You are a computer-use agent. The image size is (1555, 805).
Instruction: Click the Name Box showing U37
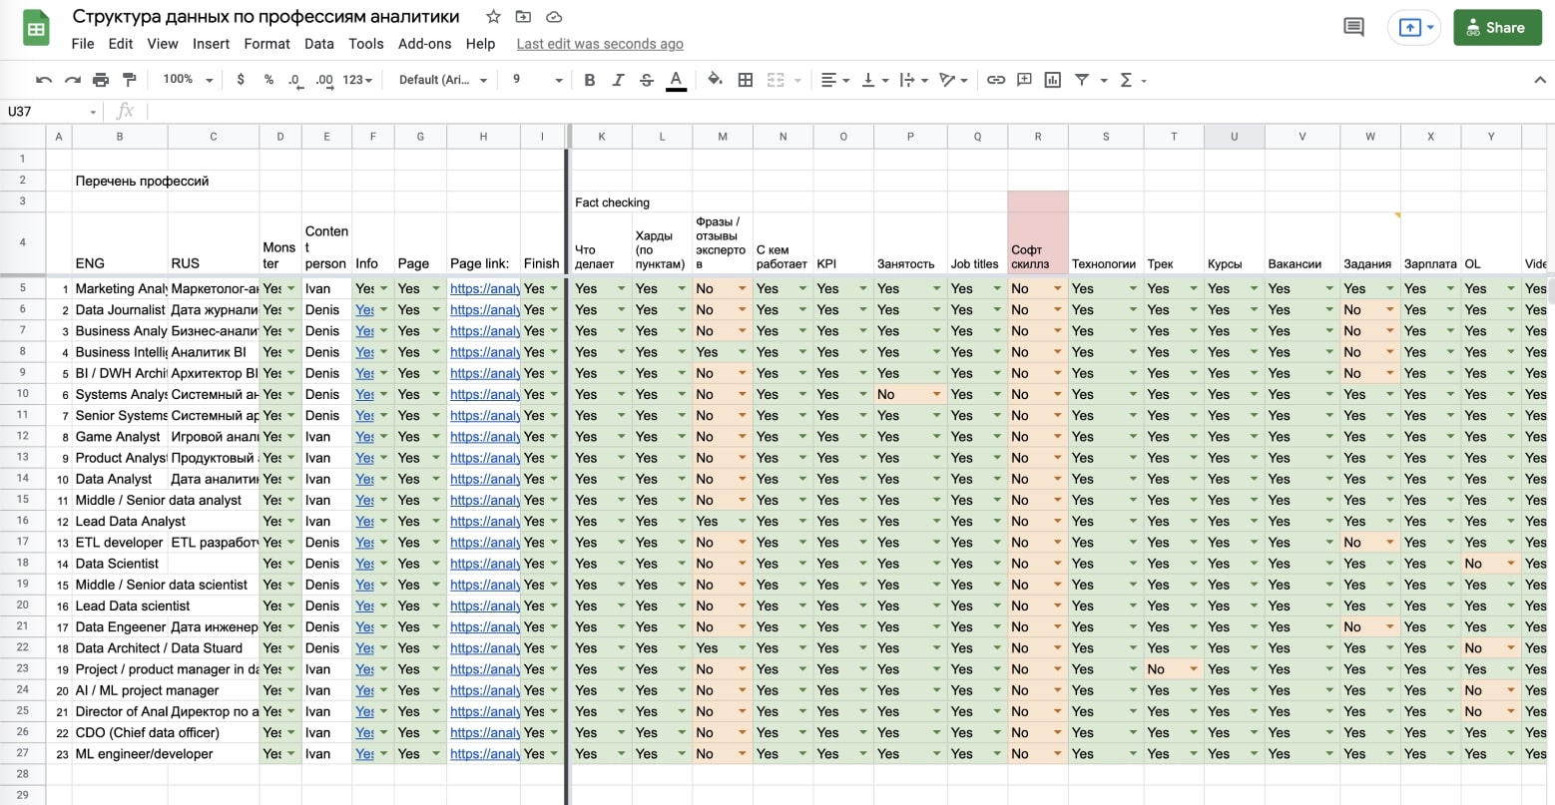point(50,112)
